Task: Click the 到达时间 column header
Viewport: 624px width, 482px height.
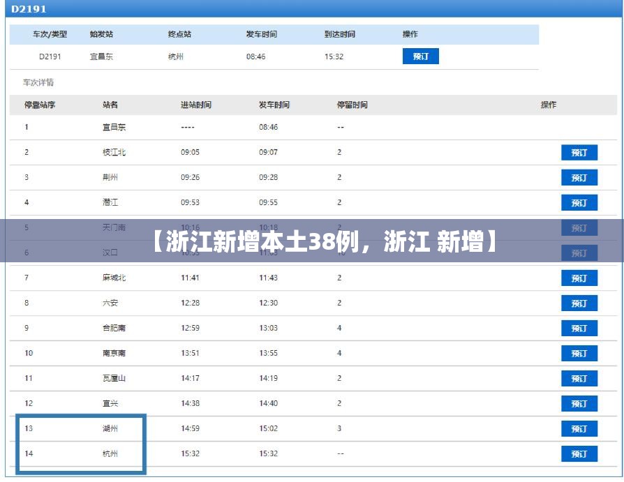Action: 339,35
